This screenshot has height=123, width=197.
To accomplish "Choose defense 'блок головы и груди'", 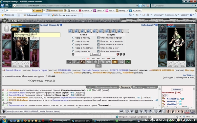I will [98, 38].
